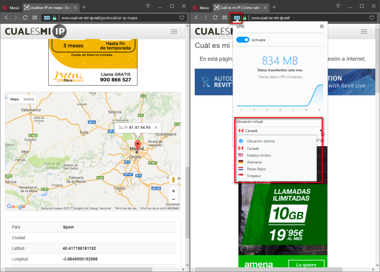Expand the Ubicación virtual dropdown

tap(279, 131)
